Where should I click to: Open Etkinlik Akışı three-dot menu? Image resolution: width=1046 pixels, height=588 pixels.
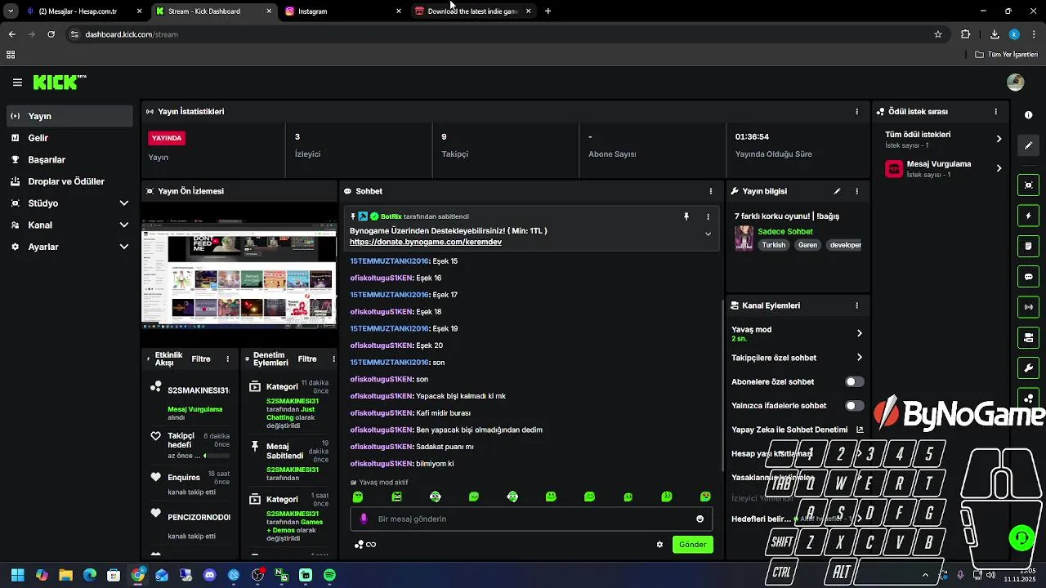coord(227,359)
